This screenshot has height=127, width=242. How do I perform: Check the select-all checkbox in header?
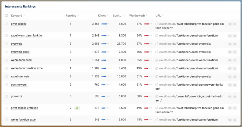click(x=6, y=15)
